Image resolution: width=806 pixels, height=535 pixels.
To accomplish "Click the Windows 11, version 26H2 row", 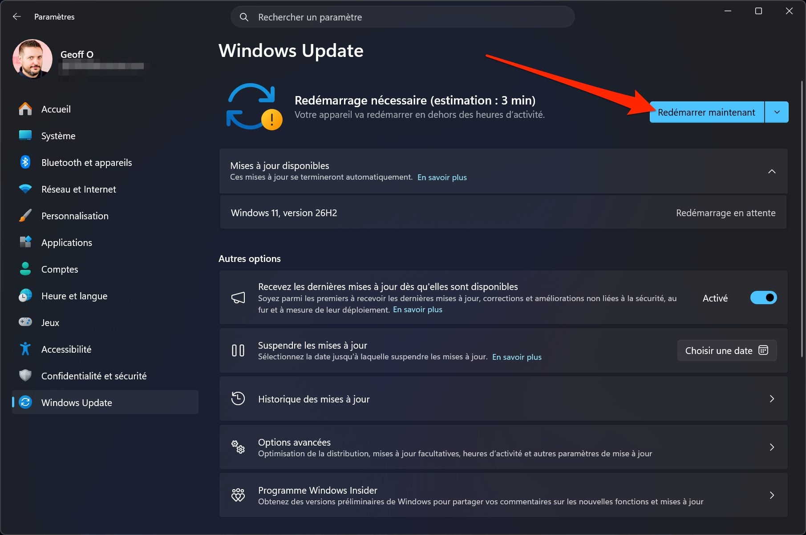I will [x=503, y=213].
